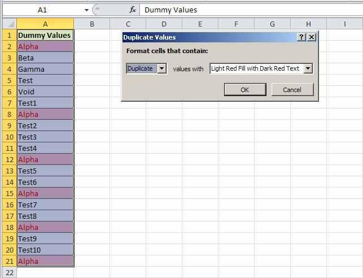The height and width of the screenshot is (278, 363).
Task: Click the Select All corner triangle
Action: (x=8, y=24)
